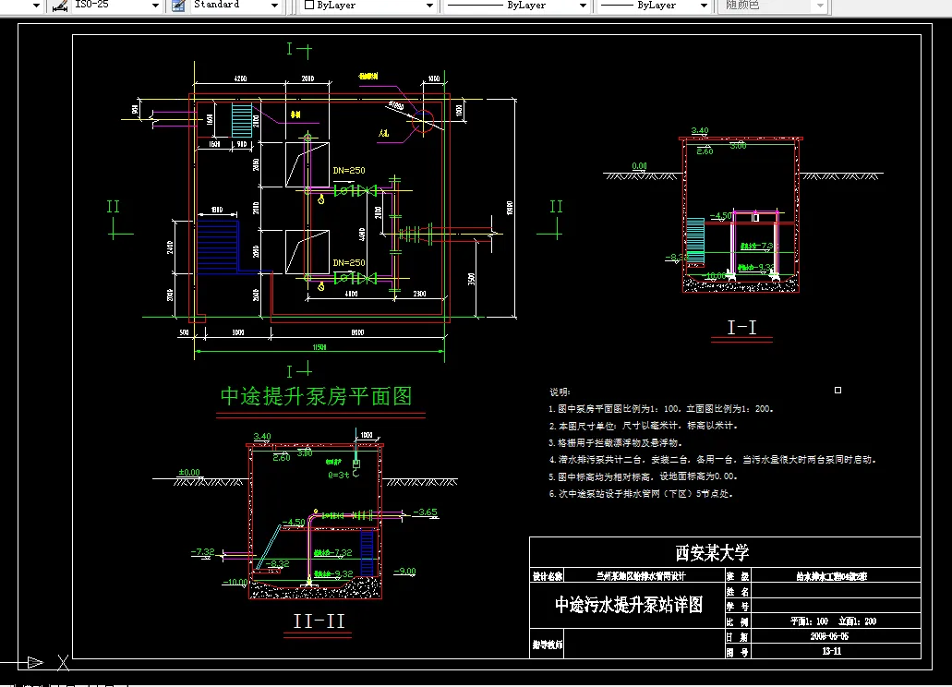This screenshot has height=687, width=952.
Task: Select the Q=3t hoist label
Action: 338,476
